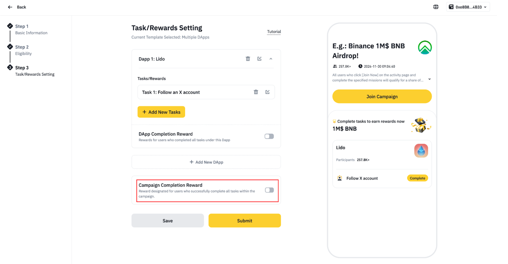The width and height of the screenshot is (508, 264).
Task: Expand the campaign description in preview
Action: [430, 79]
